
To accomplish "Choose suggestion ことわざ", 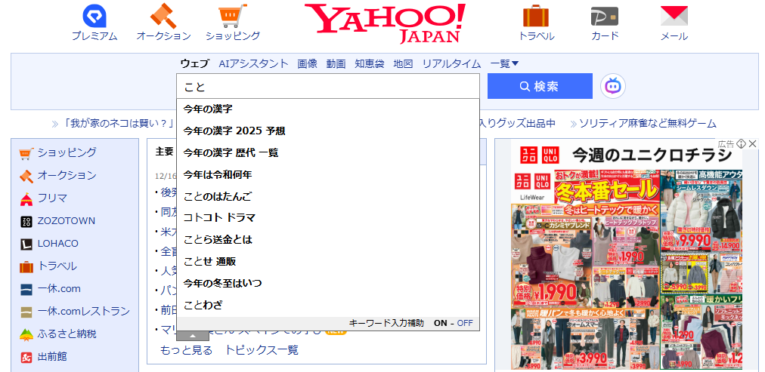I will (x=328, y=306).
